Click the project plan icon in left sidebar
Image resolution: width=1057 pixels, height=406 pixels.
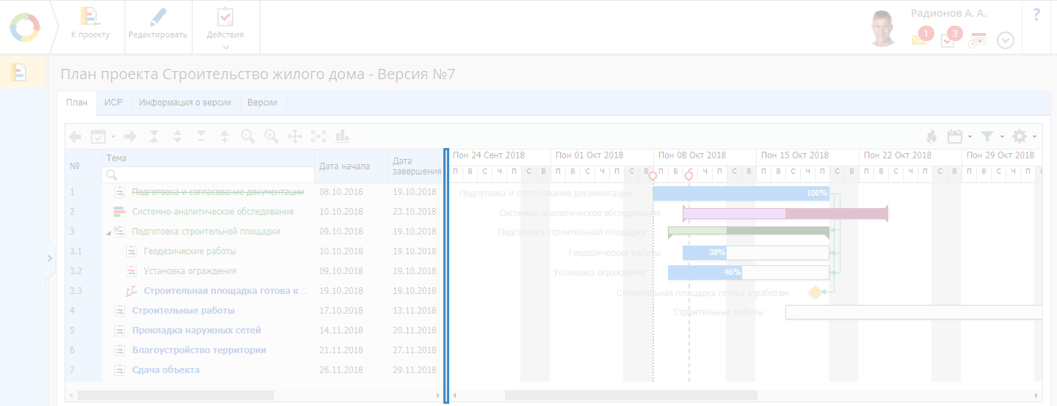click(x=19, y=72)
